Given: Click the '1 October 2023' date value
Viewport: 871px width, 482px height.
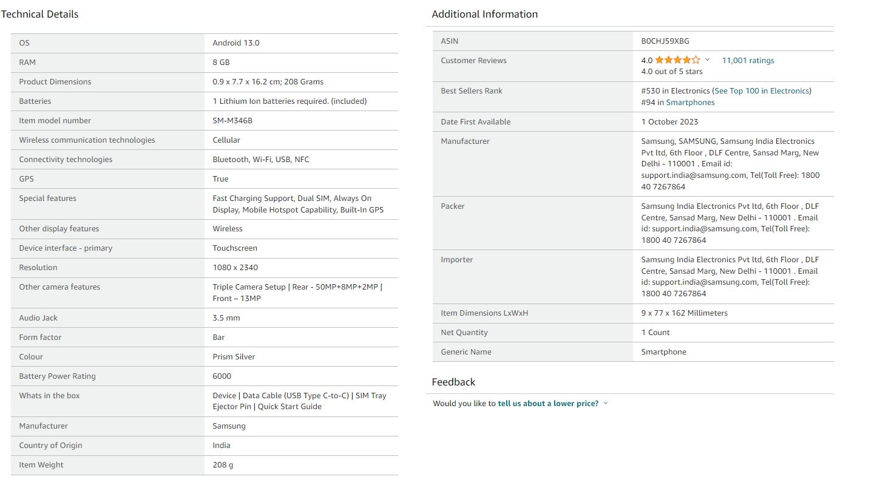Looking at the screenshot, I should pos(669,122).
